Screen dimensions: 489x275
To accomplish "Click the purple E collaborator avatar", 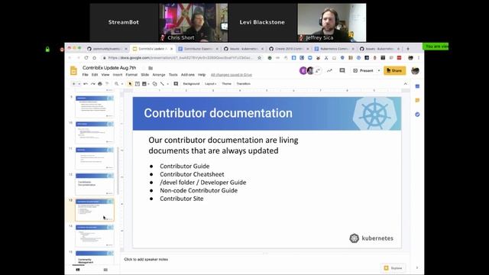I will coord(303,71).
